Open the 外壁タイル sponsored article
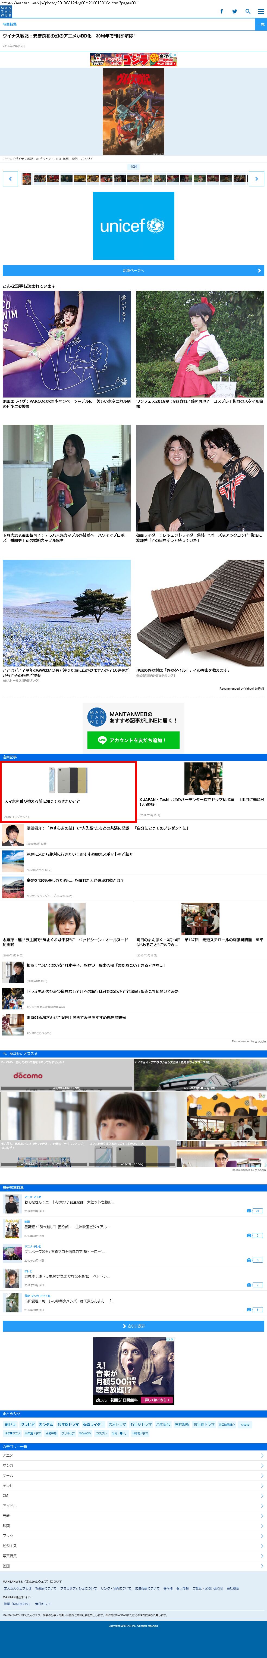 (x=200, y=618)
